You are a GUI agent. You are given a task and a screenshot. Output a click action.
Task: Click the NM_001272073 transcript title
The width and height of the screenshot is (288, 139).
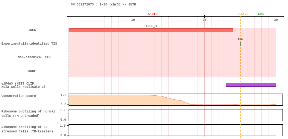[x=103, y=5]
